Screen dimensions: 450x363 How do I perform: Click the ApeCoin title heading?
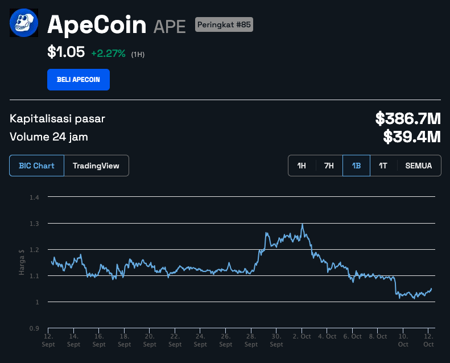(x=97, y=24)
